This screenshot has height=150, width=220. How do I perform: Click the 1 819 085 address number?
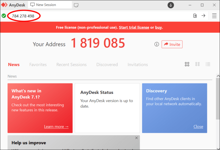pyautogui.click(x=98, y=43)
